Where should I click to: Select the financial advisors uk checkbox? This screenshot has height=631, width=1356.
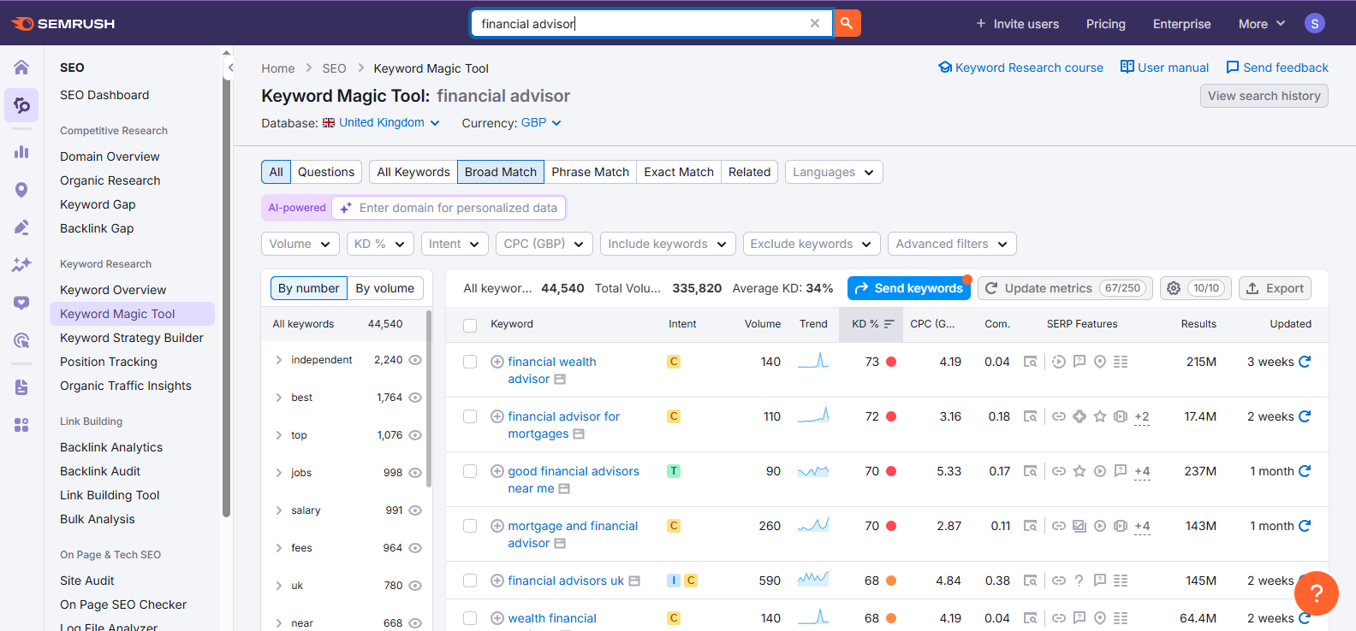coord(470,581)
